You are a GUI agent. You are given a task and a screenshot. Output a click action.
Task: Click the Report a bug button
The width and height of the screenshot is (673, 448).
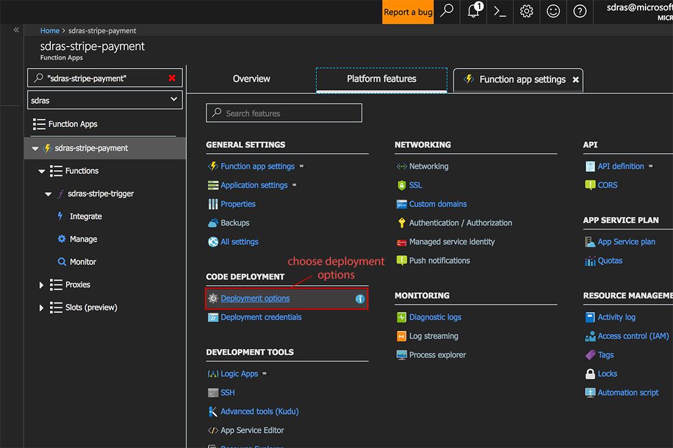(407, 12)
